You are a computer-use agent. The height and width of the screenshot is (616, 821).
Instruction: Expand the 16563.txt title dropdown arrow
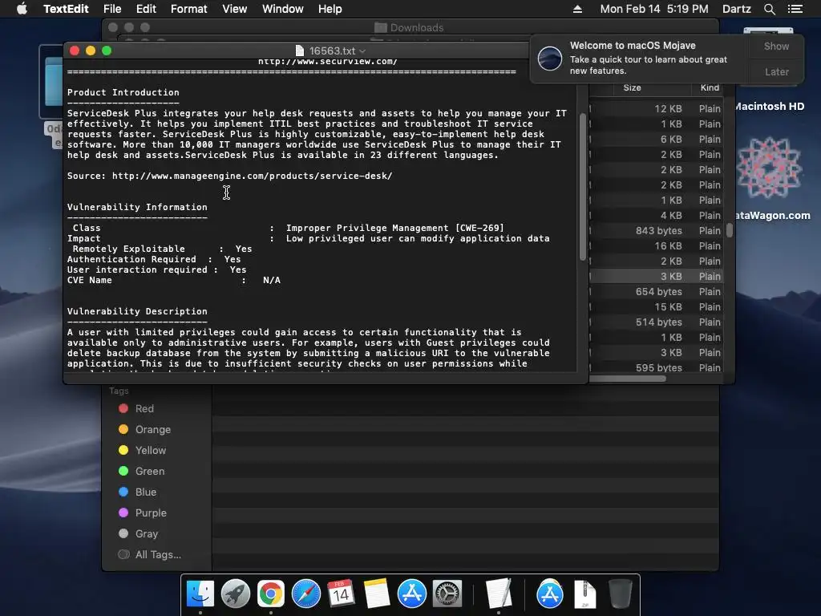(362, 51)
